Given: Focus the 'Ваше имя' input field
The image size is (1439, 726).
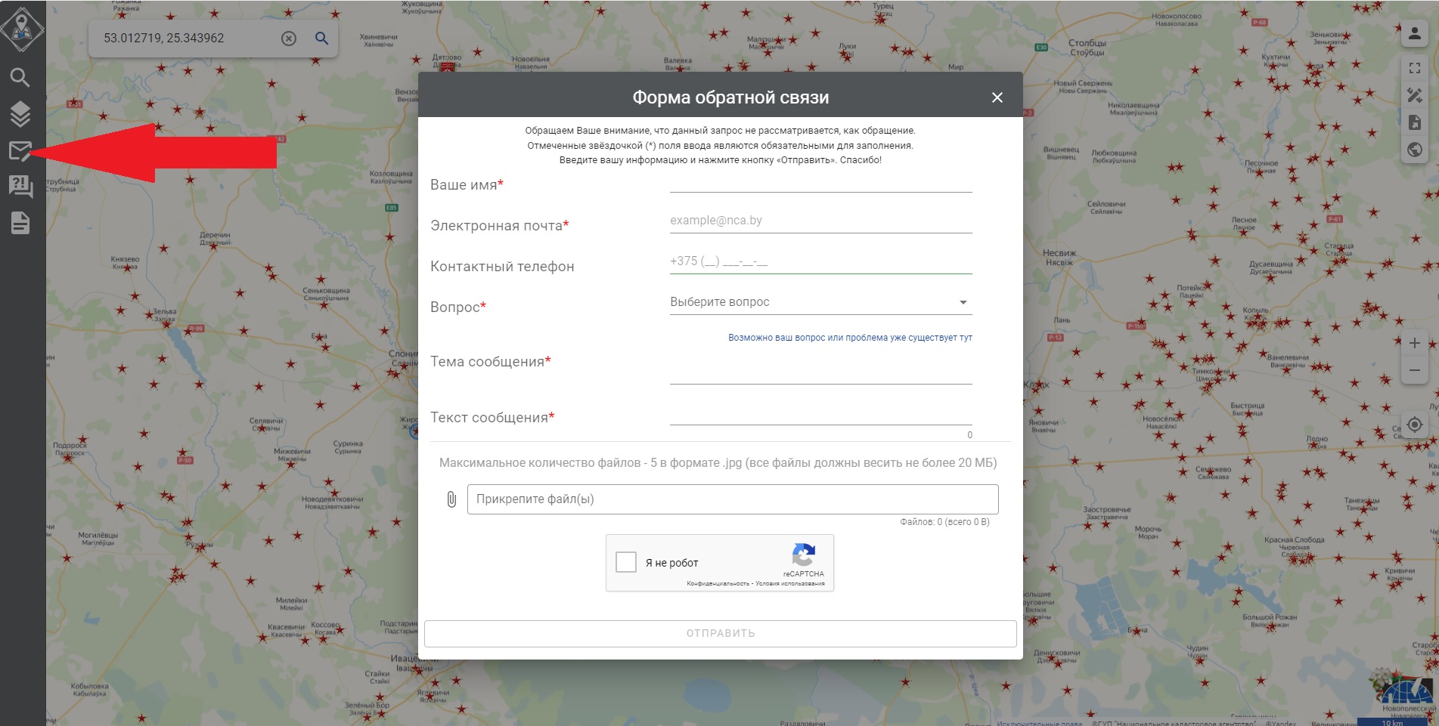Looking at the screenshot, I should click(x=820, y=182).
